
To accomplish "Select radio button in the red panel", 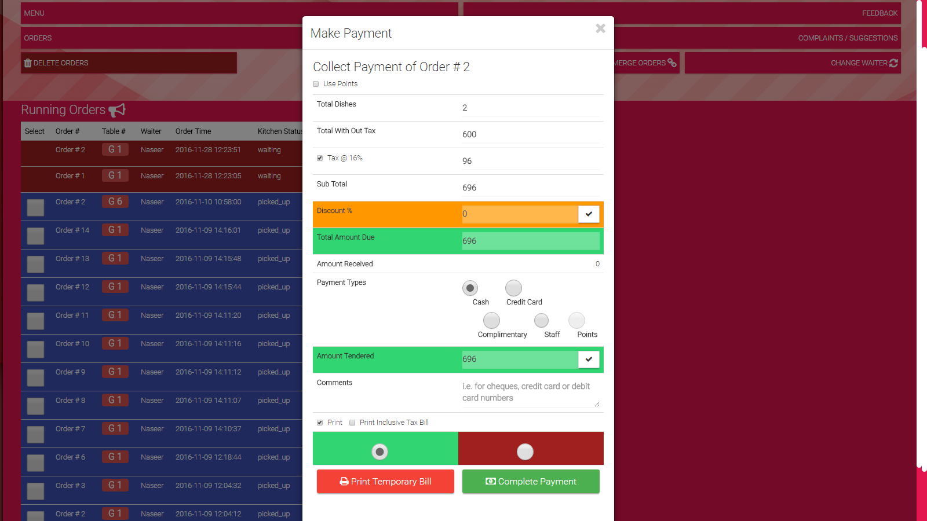I will pos(525,452).
